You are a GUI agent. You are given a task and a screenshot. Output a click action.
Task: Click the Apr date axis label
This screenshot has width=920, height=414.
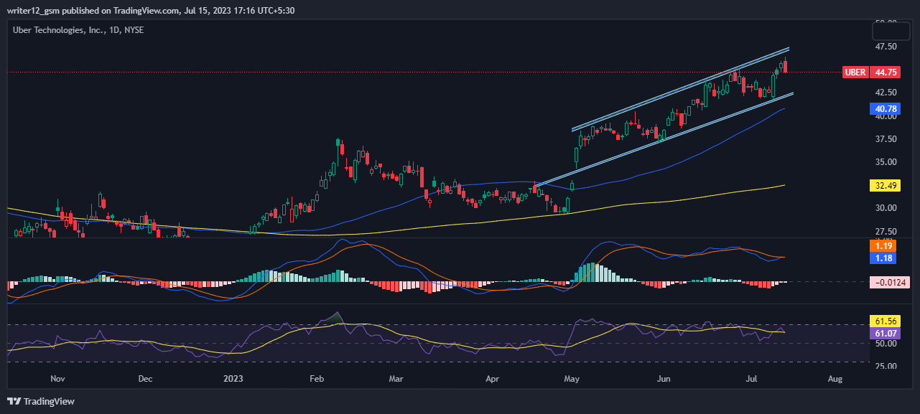(492, 377)
